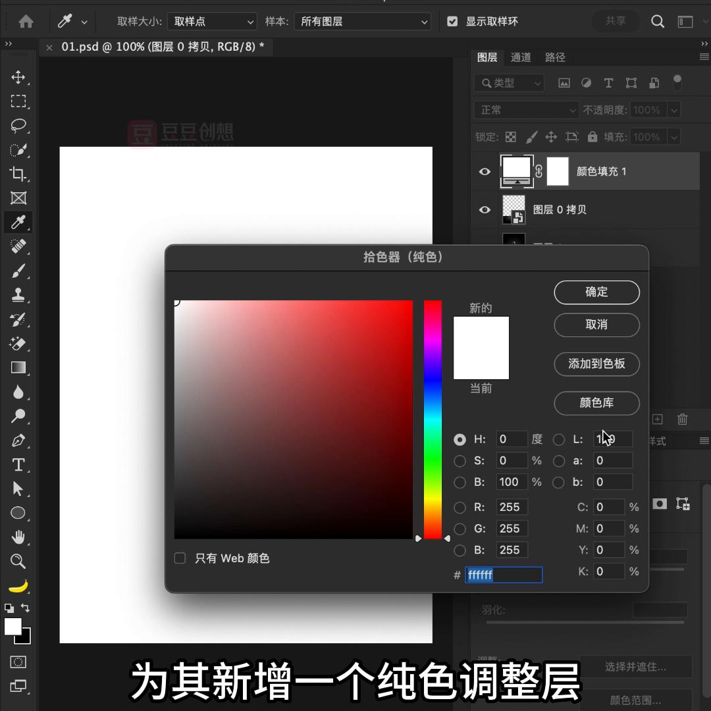
Task: Select the Move tool
Action: (18, 77)
